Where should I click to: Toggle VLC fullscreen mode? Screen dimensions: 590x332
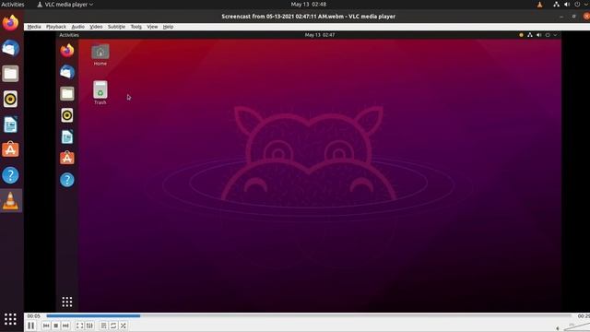point(80,326)
